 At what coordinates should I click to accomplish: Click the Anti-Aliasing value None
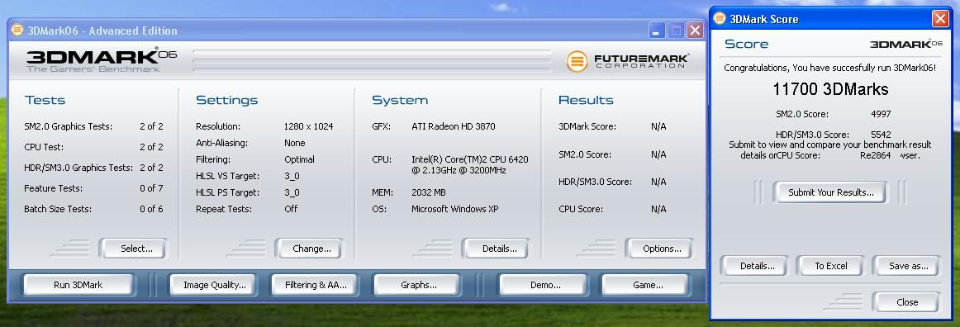(294, 143)
